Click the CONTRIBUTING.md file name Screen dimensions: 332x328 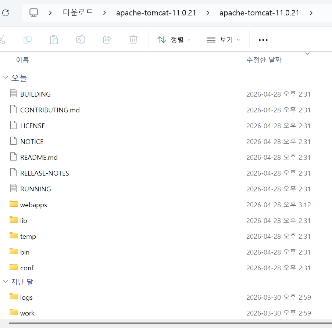coord(50,110)
